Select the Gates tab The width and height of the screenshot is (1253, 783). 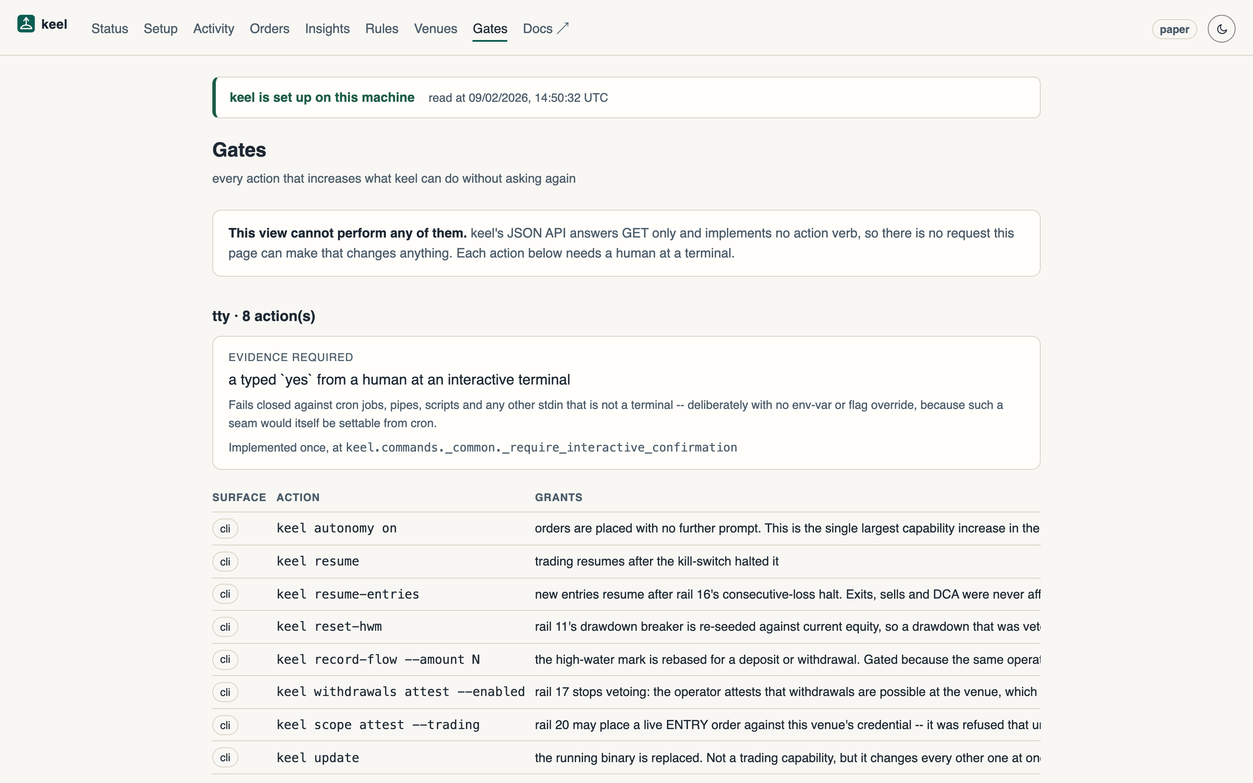click(x=490, y=28)
